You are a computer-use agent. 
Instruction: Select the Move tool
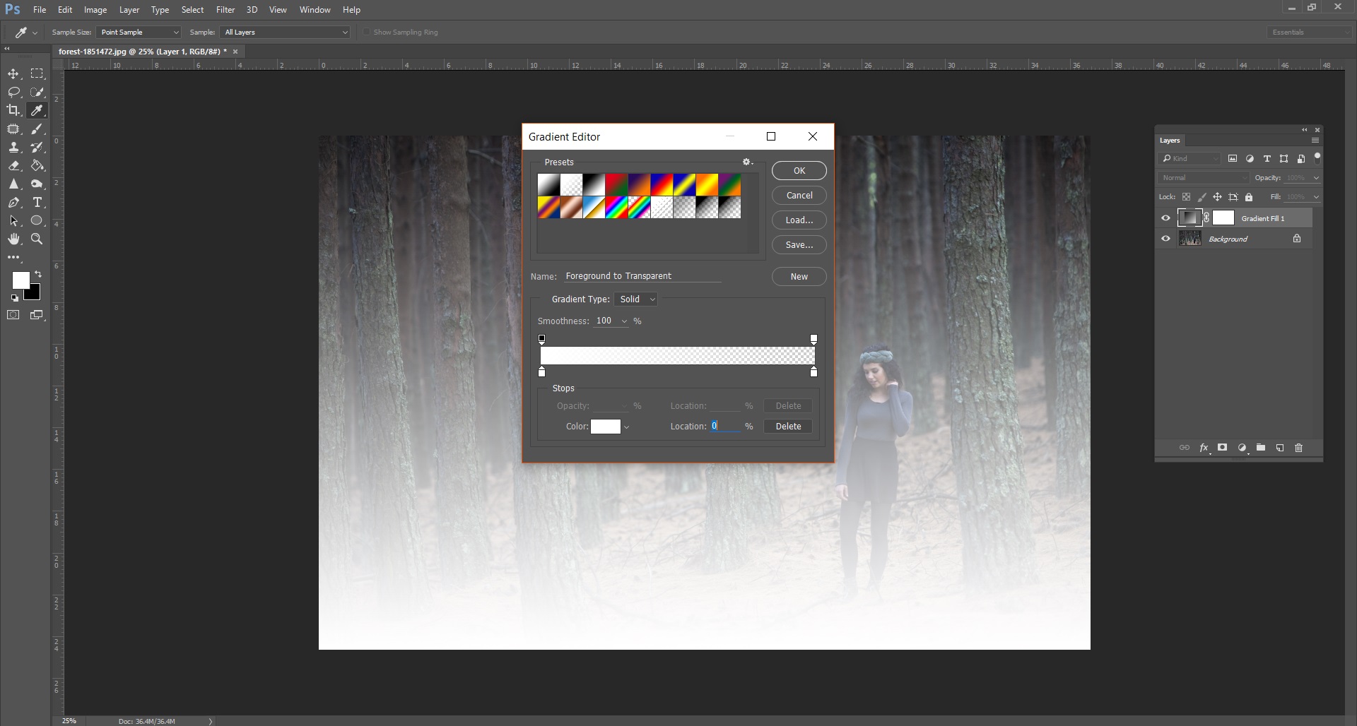[x=14, y=73]
